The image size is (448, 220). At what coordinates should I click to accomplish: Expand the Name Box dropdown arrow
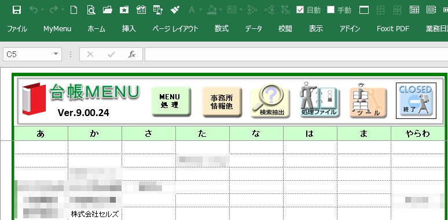click(56, 54)
